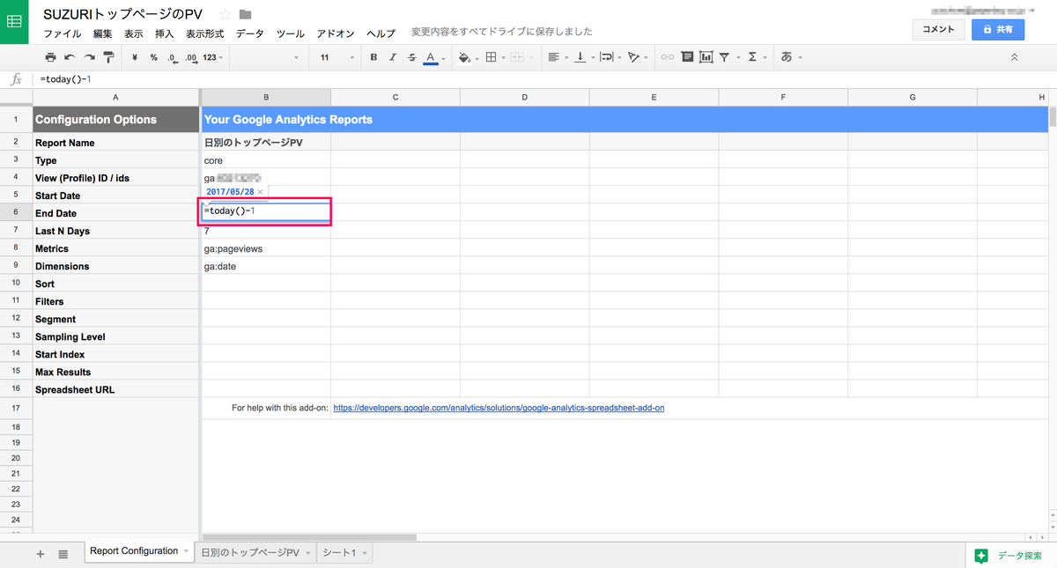Image resolution: width=1057 pixels, height=568 pixels.
Task: Open the developers.google.com add-on help link
Action: [x=499, y=408]
